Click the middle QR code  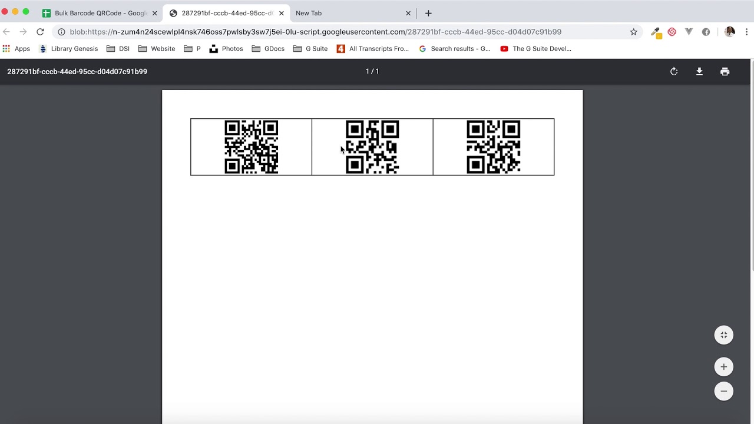pyautogui.click(x=372, y=147)
